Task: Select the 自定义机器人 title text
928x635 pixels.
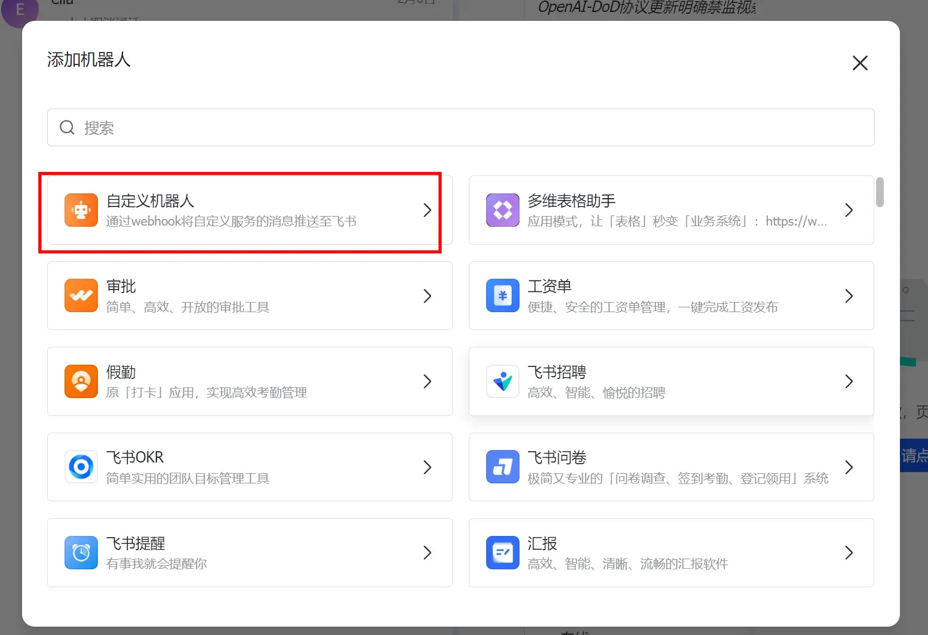Action: pos(150,201)
